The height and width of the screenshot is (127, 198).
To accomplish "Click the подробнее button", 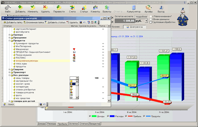I will point(142,17).
